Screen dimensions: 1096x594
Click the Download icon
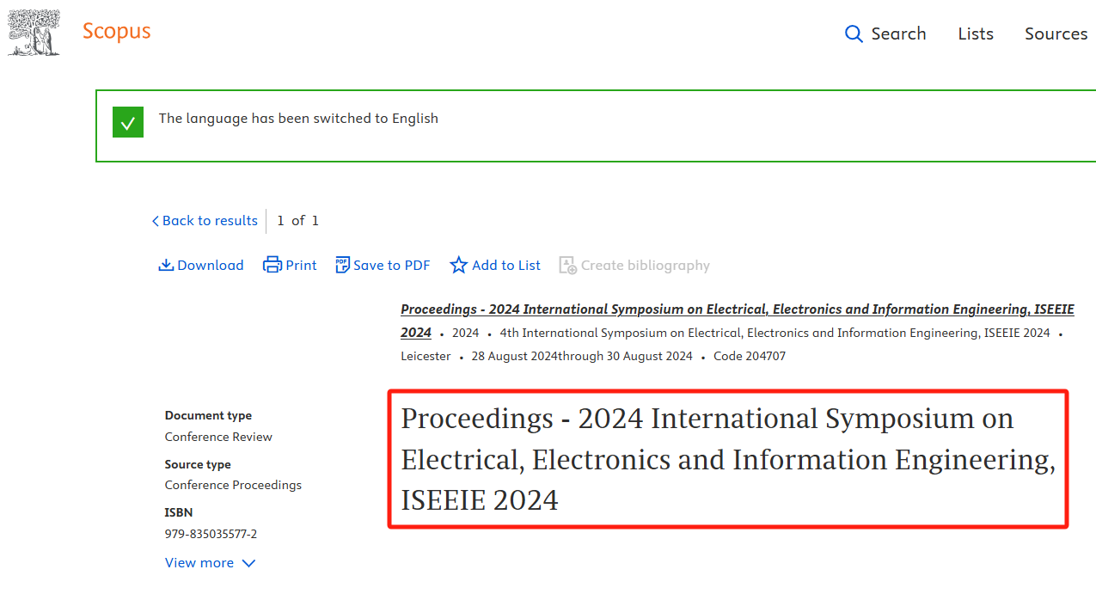point(167,266)
